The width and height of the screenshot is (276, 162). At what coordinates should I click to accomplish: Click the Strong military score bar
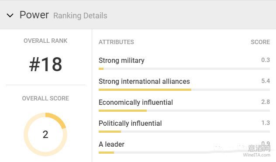pyautogui.click(x=184, y=69)
